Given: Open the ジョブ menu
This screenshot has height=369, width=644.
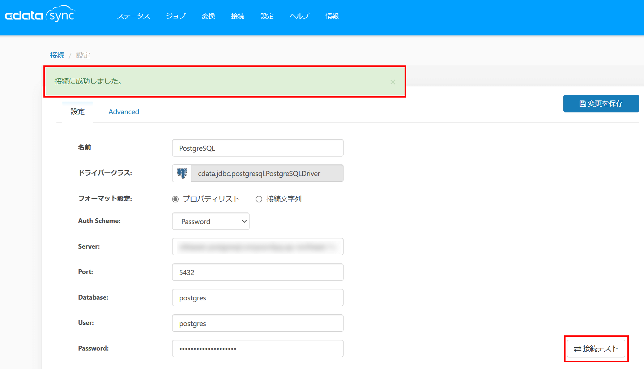Looking at the screenshot, I should [x=176, y=16].
